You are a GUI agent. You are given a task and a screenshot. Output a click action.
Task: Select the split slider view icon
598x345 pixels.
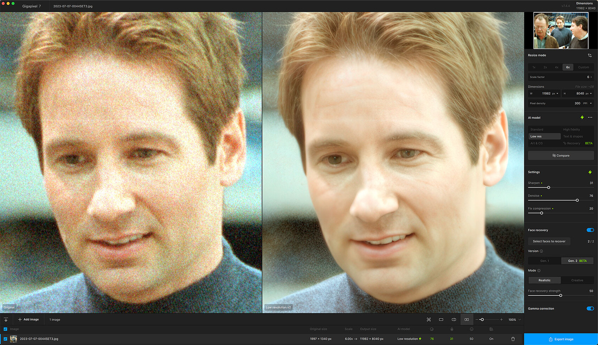(x=454, y=320)
